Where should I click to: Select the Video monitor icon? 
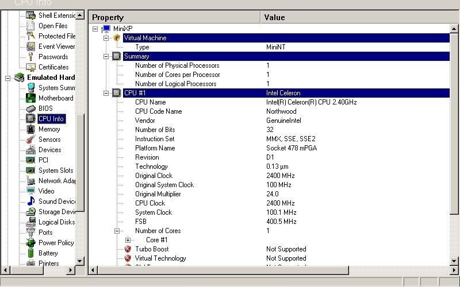coord(31,191)
